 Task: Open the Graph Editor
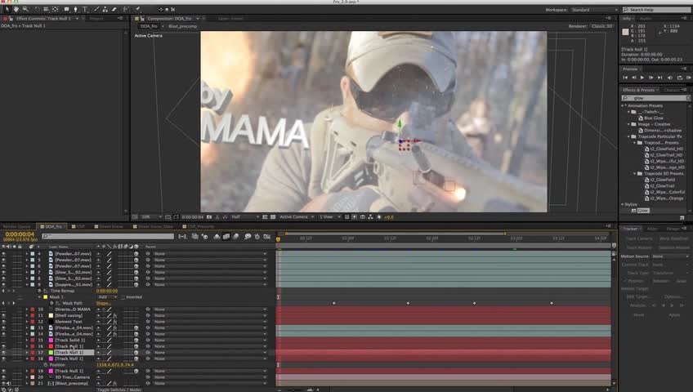[x=267, y=237]
